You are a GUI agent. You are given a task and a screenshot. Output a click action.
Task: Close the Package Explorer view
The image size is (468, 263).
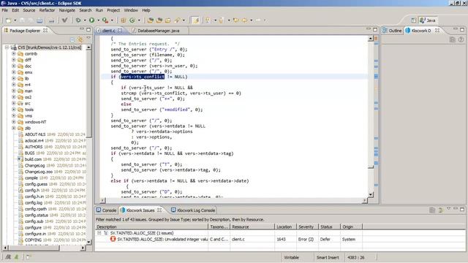(45, 31)
